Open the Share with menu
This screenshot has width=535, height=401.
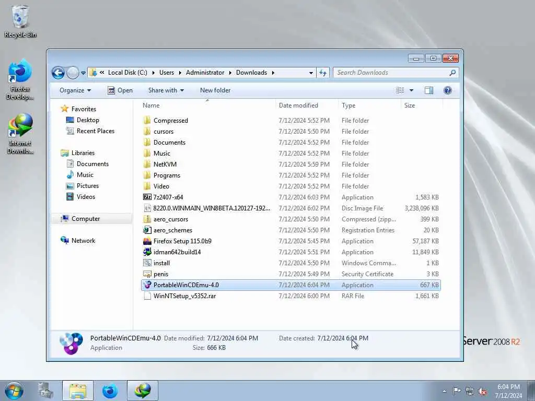coord(166,90)
